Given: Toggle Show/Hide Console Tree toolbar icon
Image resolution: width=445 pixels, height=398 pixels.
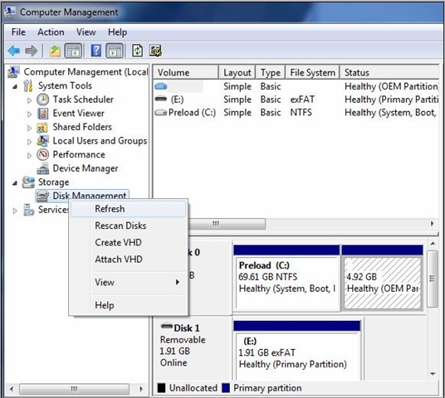Looking at the screenshot, I should 73,51.
